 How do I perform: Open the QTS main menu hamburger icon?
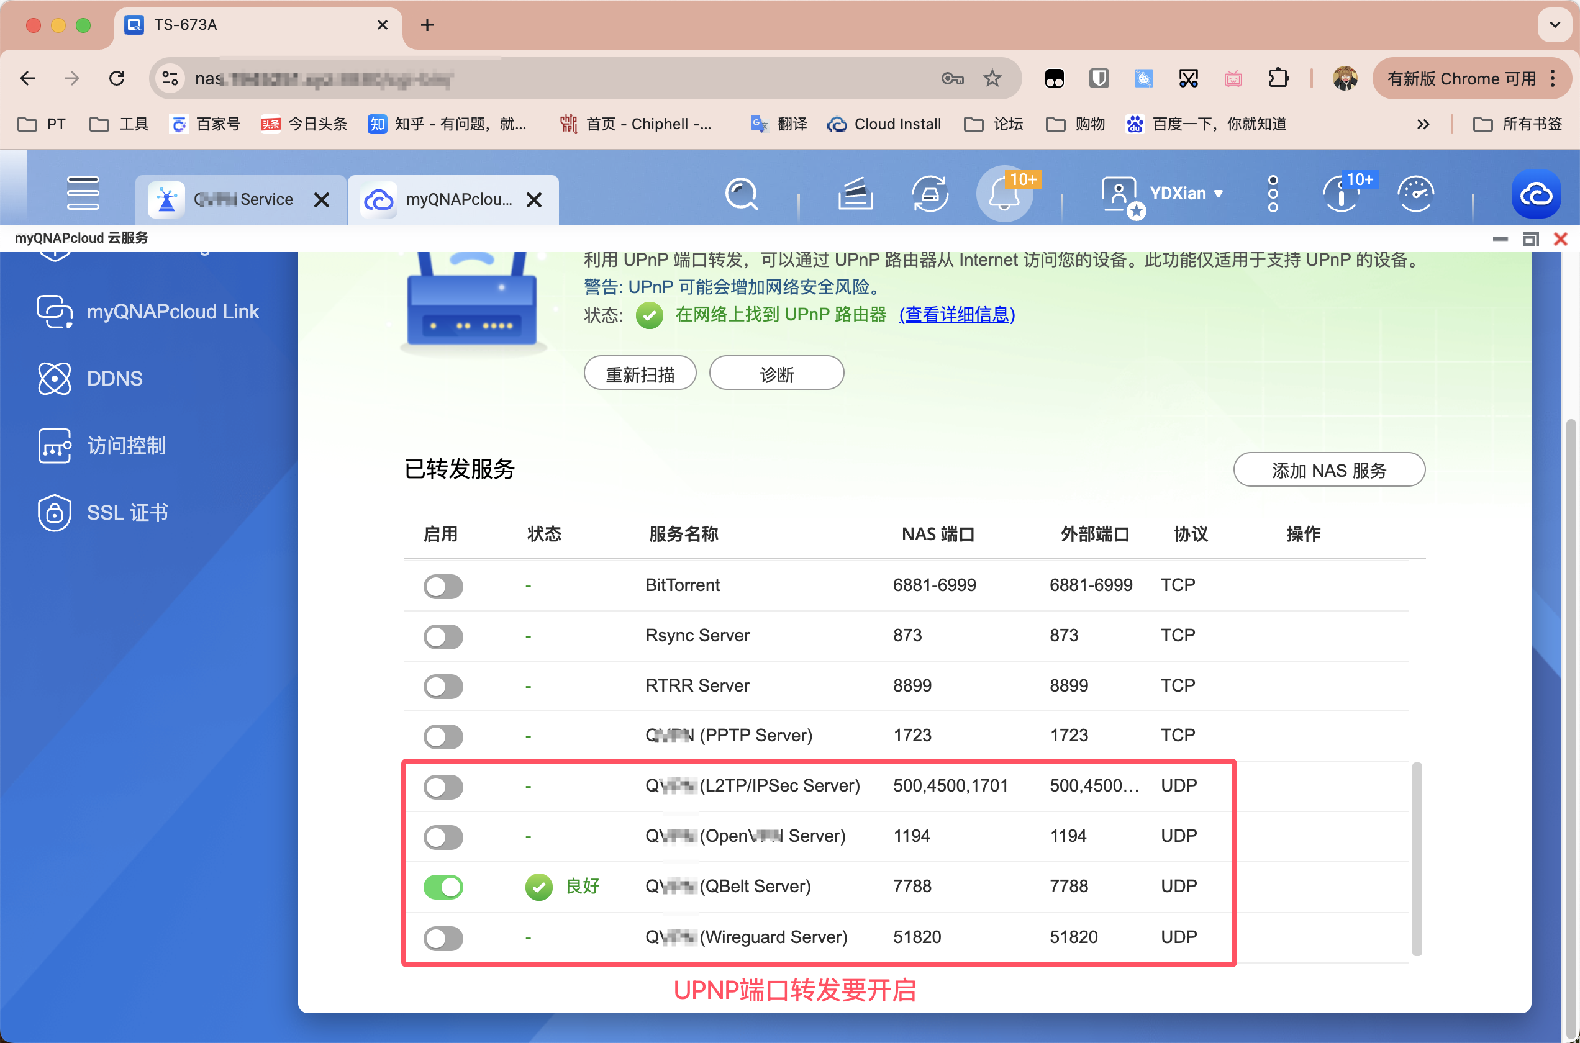[83, 194]
